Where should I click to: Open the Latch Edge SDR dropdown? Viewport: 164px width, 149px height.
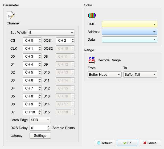click(40, 120)
